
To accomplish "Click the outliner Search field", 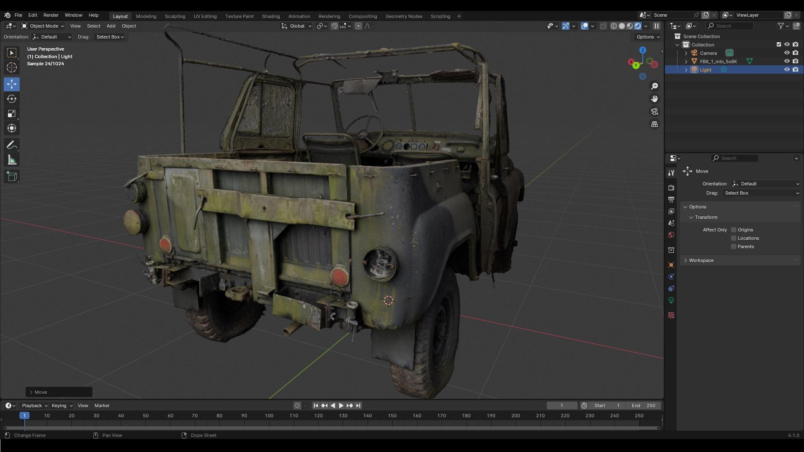I will point(729,26).
